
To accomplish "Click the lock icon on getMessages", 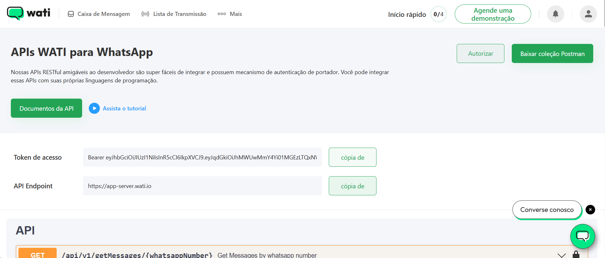I will tap(576, 254).
